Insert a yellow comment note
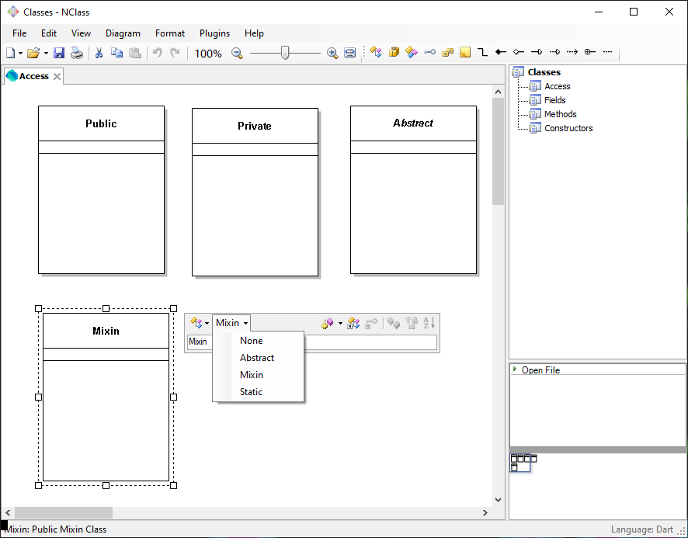Image resolution: width=688 pixels, height=538 pixels. (464, 52)
